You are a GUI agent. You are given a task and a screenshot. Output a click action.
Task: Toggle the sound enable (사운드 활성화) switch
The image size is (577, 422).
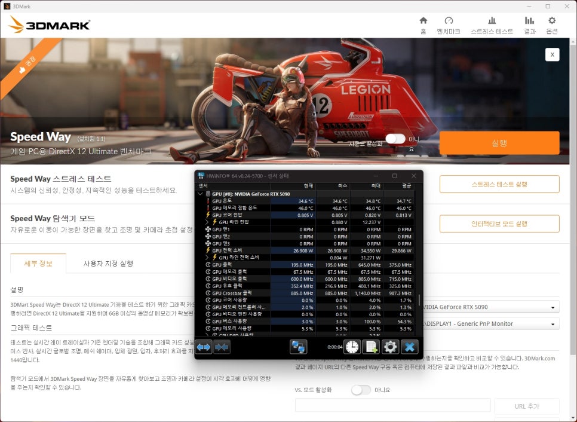pos(395,139)
